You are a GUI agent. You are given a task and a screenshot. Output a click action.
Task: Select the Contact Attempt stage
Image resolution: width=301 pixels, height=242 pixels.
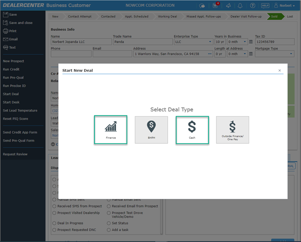80,16
